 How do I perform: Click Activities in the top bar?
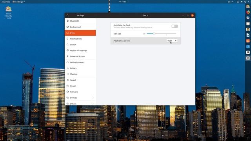tap(5, 2)
